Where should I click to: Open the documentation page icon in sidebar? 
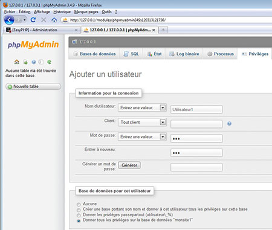41,62
